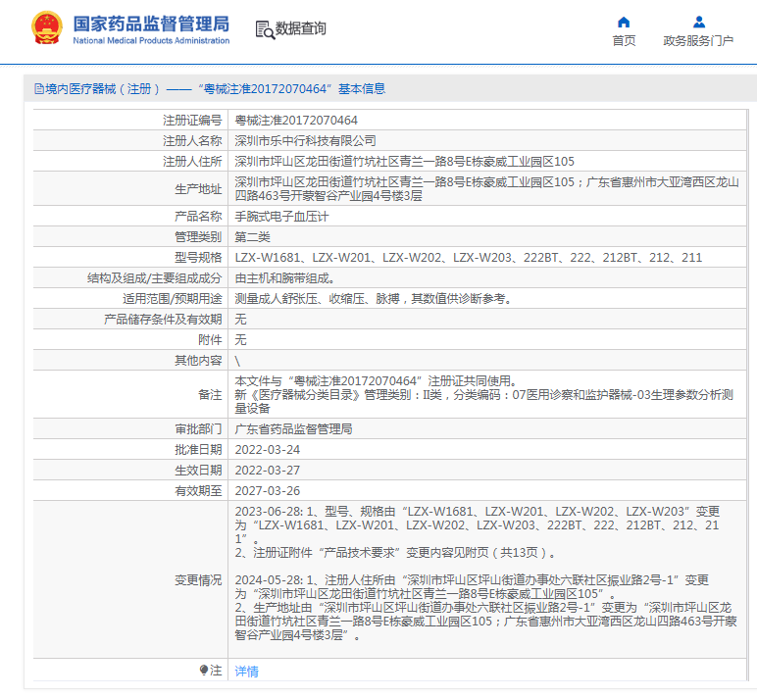Click the 产品名称 row label
The image size is (757, 698).
[x=198, y=217]
